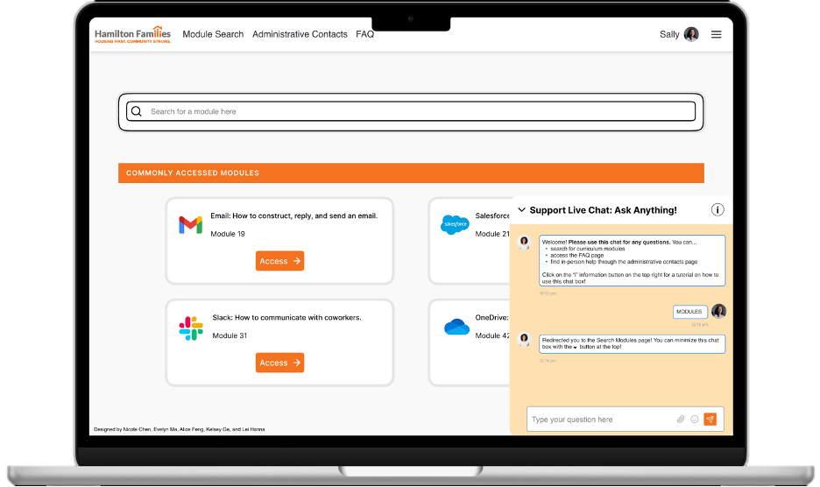The height and width of the screenshot is (487, 820).
Task: Click the Hamilton Families logo
Action: (x=132, y=34)
